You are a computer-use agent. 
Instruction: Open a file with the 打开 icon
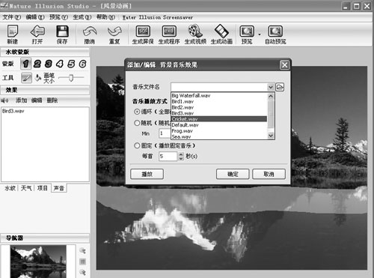37,34
